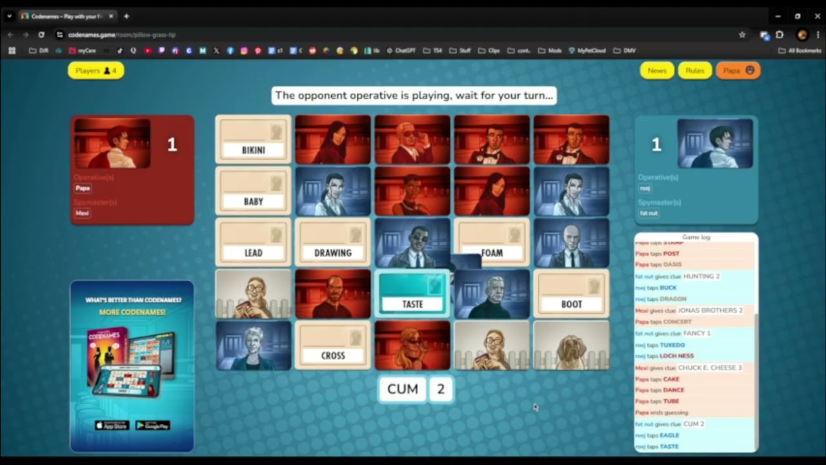This screenshot has width=826, height=465.
Task: Open the Clips bookmarks folder
Action: point(489,50)
